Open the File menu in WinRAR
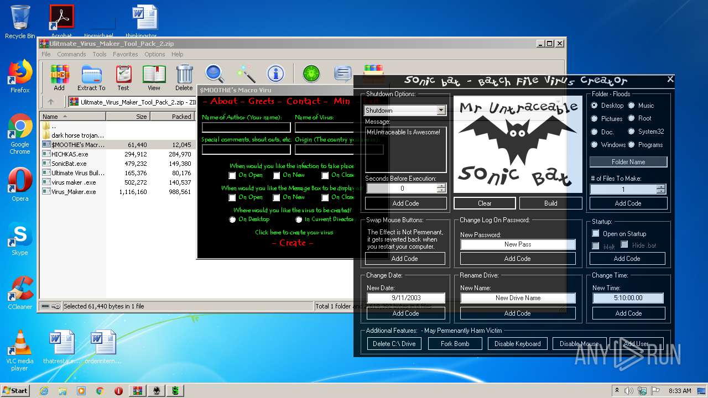This screenshot has width=708, height=398. coord(46,54)
